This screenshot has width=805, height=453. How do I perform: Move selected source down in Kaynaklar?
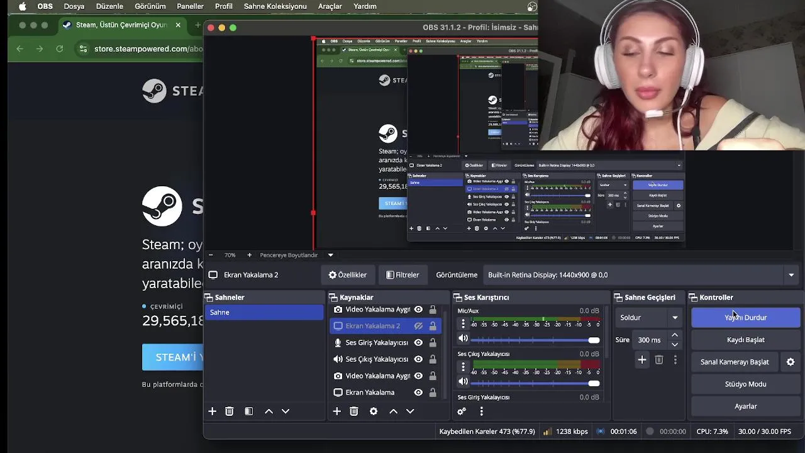coord(410,411)
